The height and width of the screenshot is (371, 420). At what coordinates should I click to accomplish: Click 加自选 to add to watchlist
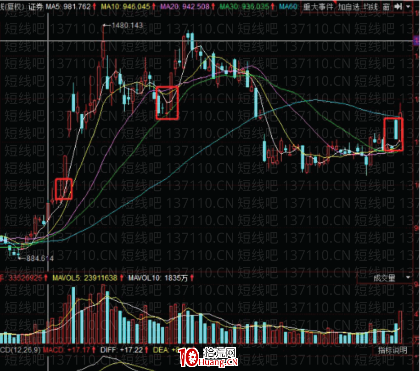coord(348,7)
